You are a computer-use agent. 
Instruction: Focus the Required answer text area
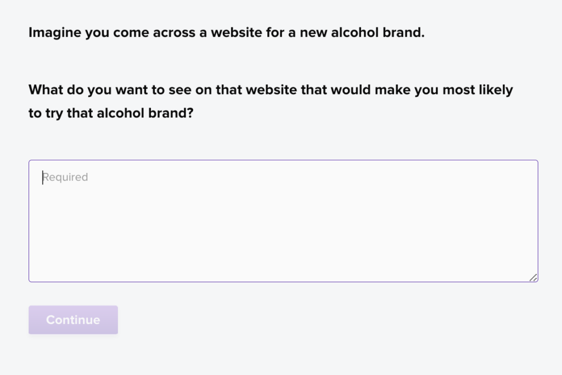tap(283, 221)
